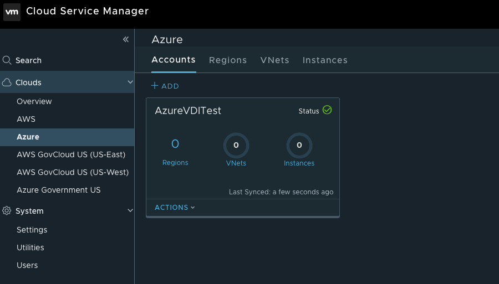This screenshot has height=284, width=499.
Task: Click the cloud icon beside Clouds
Action: point(7,82)
